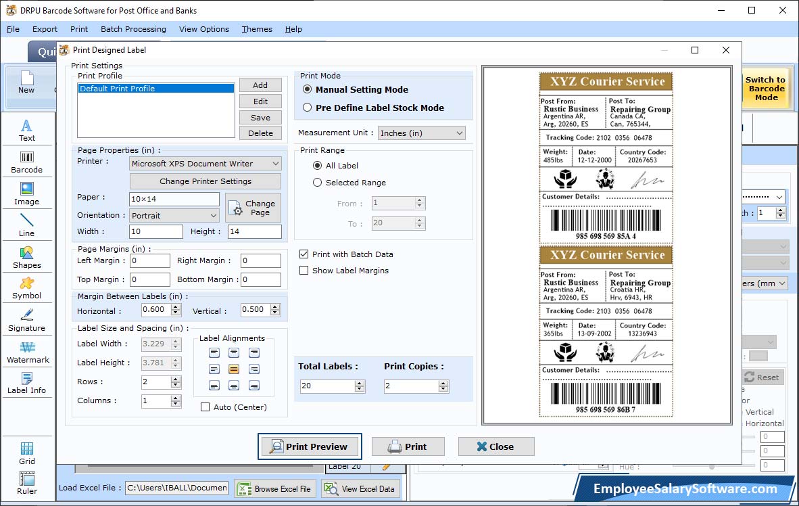Click the Print button in dialog
This screenshot has height=506, width=799.
(x=408, y=447)
